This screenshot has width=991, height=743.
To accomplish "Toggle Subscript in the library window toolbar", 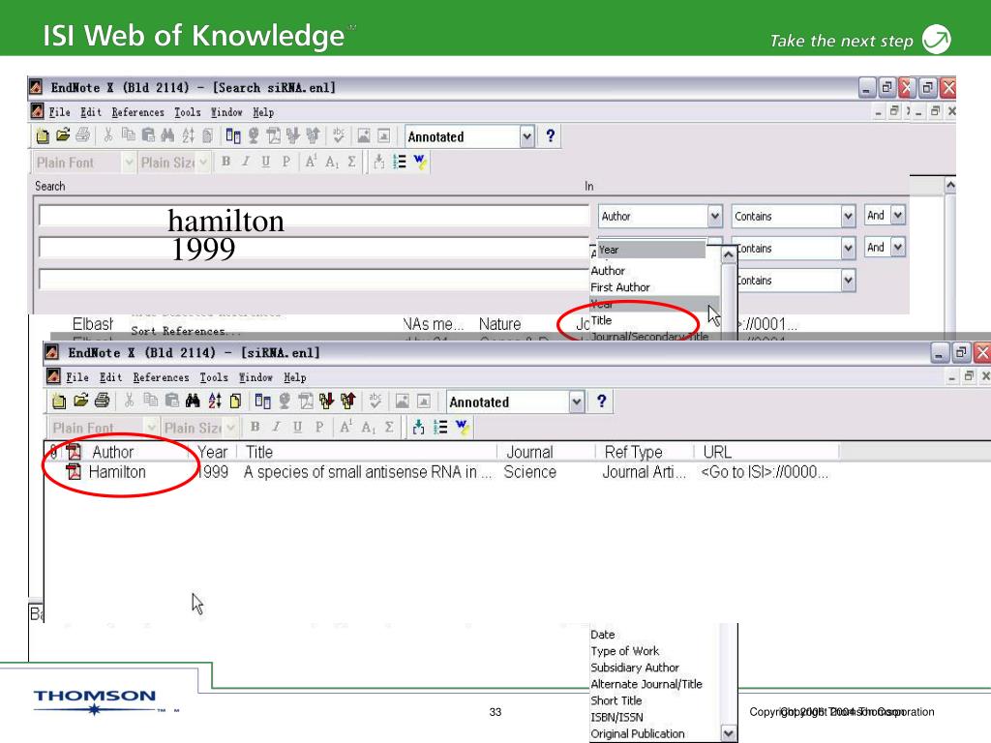I will tap(368, 428).
